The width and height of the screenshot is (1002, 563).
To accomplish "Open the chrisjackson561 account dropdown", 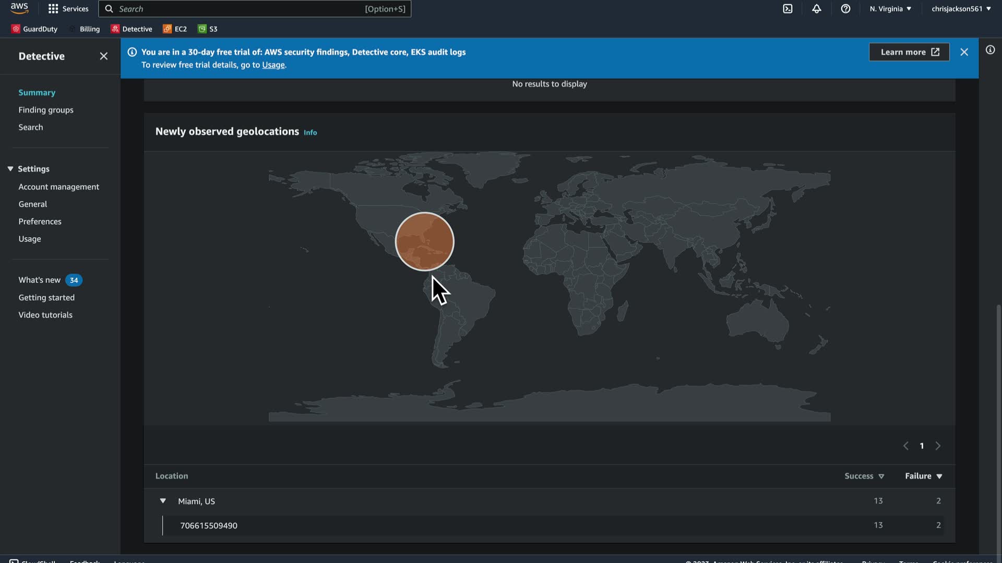I will click(961, 9).
